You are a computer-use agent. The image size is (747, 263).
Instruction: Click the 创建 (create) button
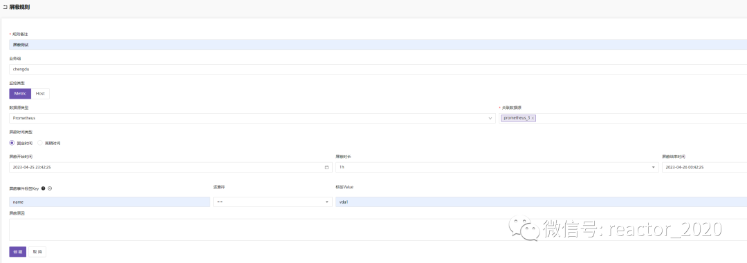tap(17, 251)
